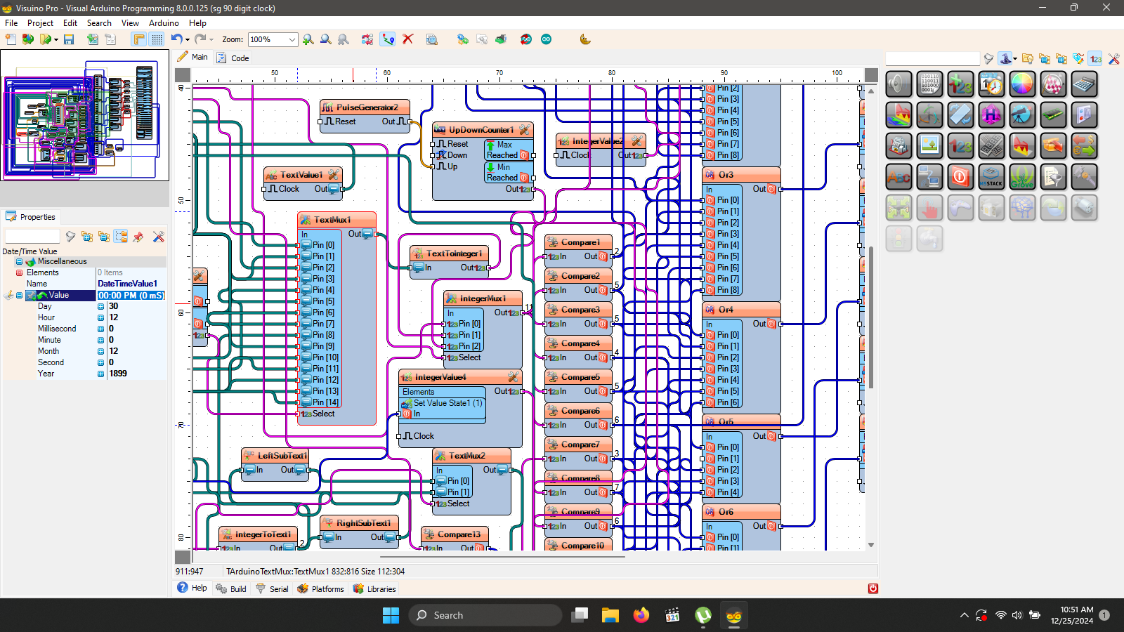Collapse the Miscellaneous property group

[19, 261]
